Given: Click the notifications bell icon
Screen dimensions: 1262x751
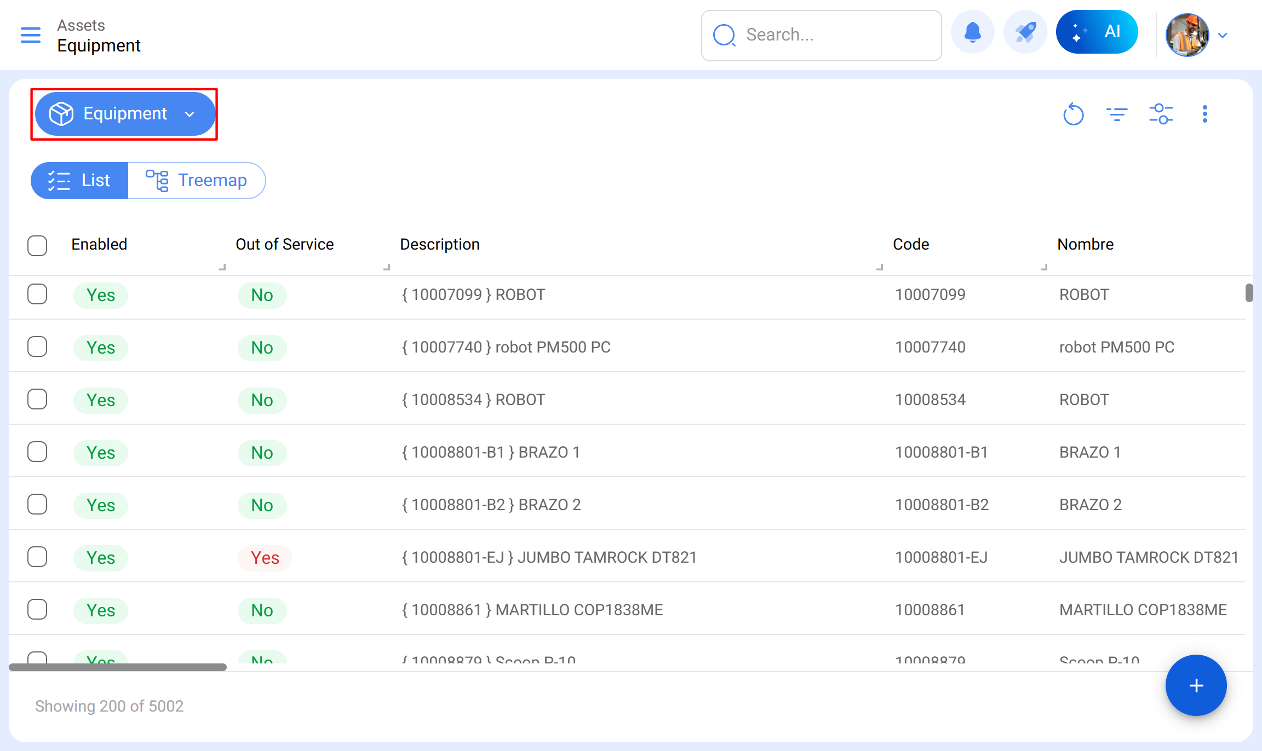Looking at the screenshot, I should tap(972, 33).
